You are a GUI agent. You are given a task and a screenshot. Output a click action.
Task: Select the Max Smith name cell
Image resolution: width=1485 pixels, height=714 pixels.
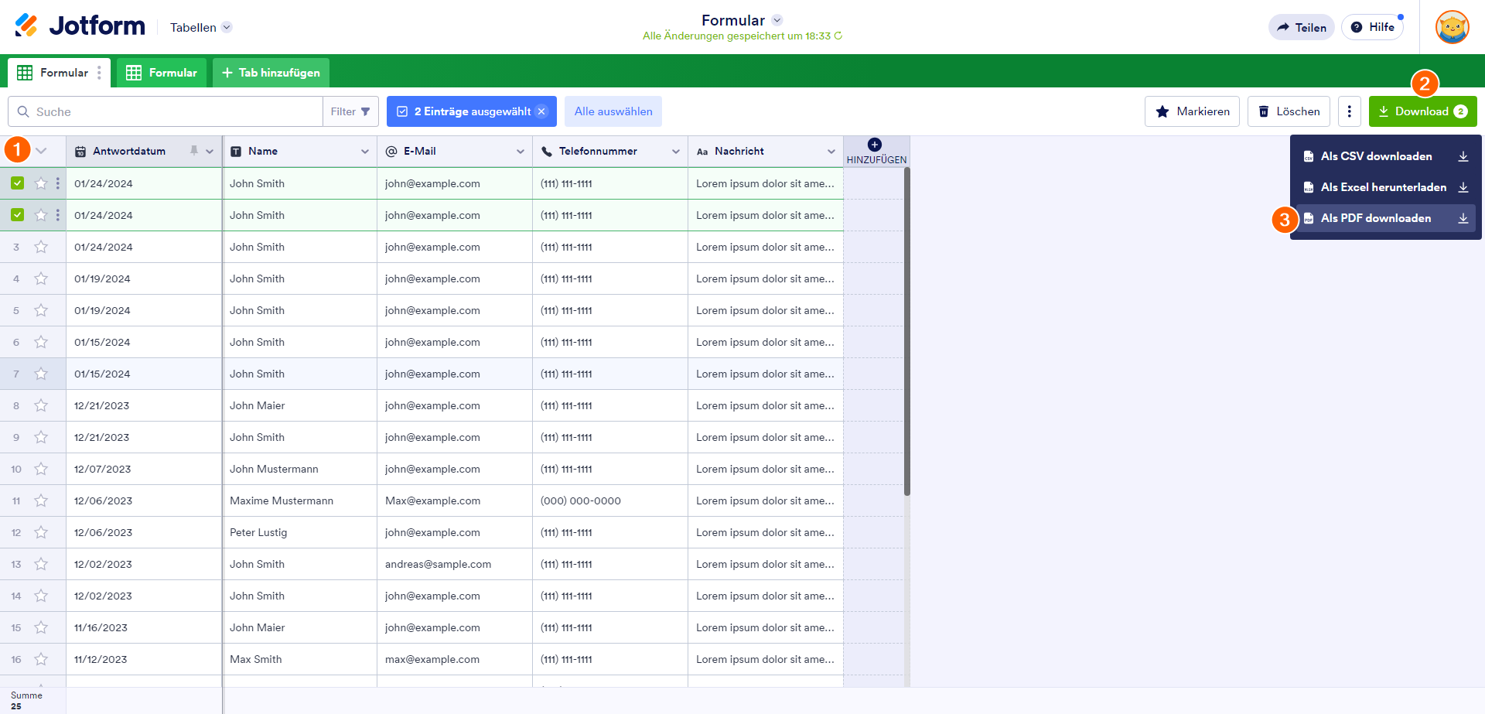[300, 659]
